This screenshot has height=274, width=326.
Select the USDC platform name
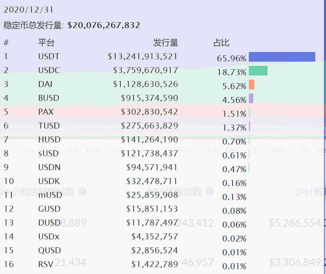pos(49,70)
